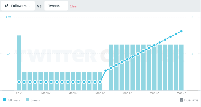The image size is (201, 107).
Task: Click the right gray range handle below chart
Action: [x=193, y=90]
